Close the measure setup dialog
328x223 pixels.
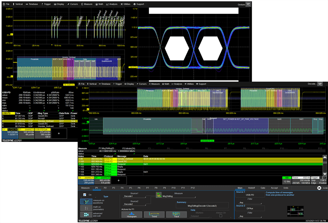coord(319,188)
